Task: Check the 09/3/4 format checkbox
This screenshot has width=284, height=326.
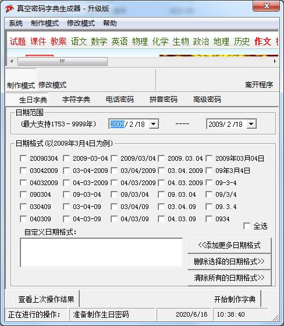Action: [x=209, y=194]
